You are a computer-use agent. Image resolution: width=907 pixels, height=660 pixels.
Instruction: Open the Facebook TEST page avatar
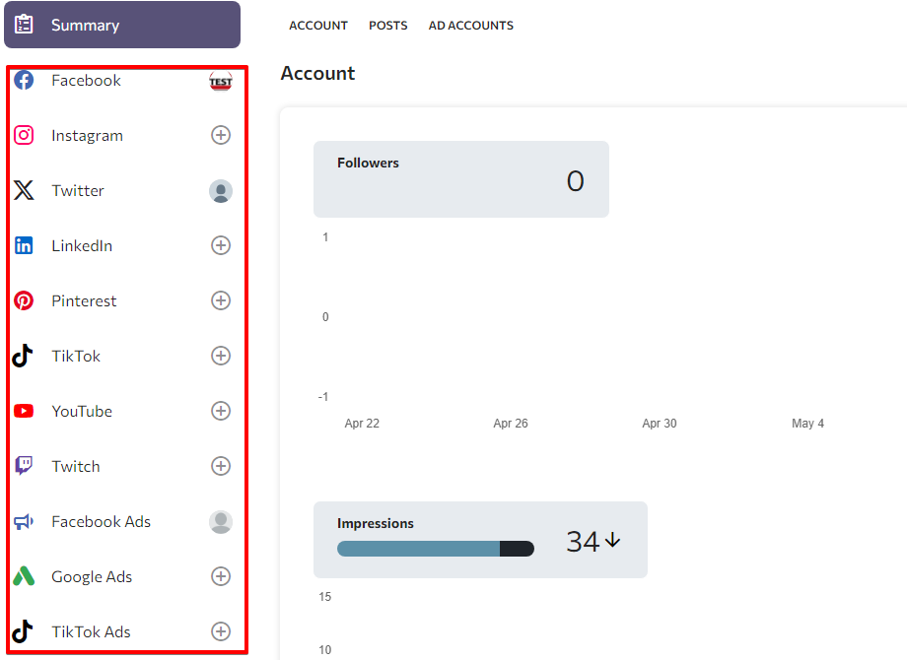(221, 81)
